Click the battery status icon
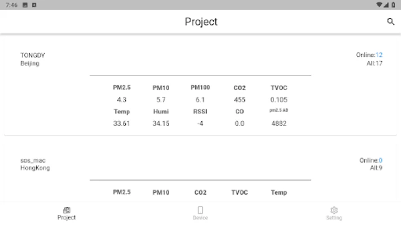 tap(393, 4)
